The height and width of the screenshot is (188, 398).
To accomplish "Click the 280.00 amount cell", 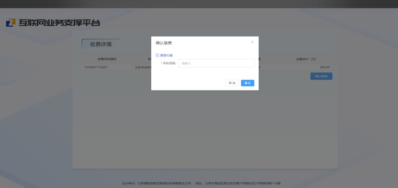I will pos(325,67).
